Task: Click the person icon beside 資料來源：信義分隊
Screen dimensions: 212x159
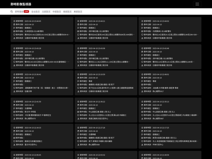Action: click(14, 91)
